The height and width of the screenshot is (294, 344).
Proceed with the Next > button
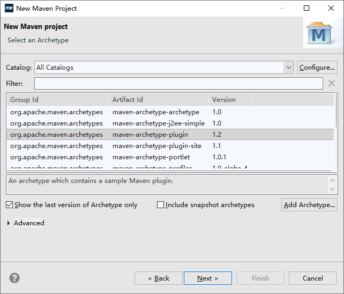pos(208,278)
